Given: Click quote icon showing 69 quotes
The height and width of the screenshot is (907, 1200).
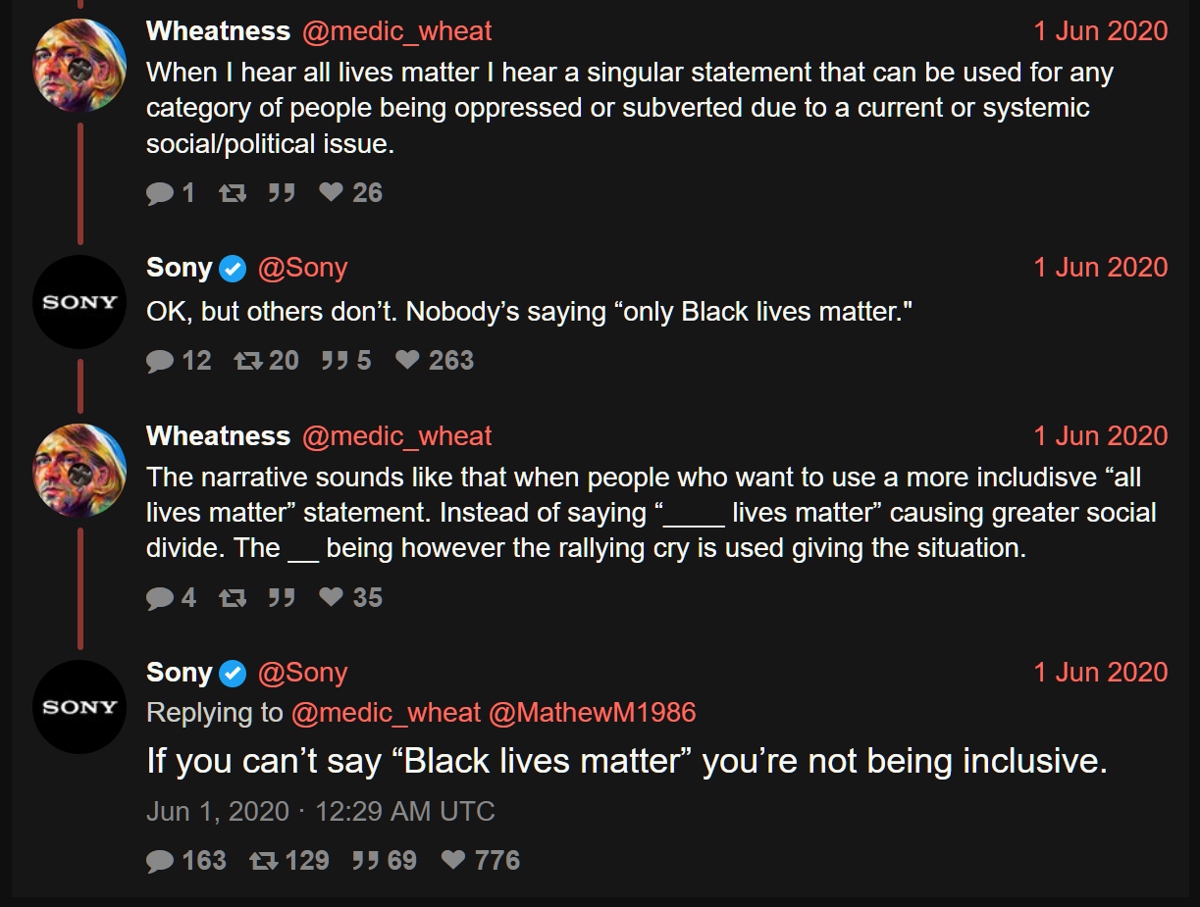Looking at the screenshot, I should pos(366,861).
